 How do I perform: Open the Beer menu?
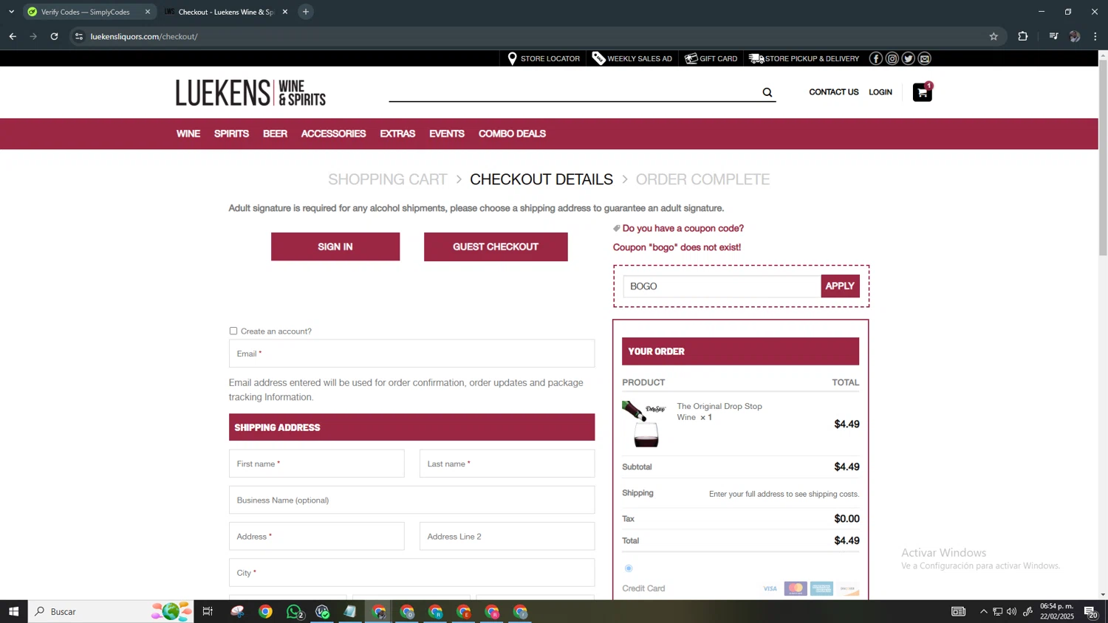pos(275,134)
